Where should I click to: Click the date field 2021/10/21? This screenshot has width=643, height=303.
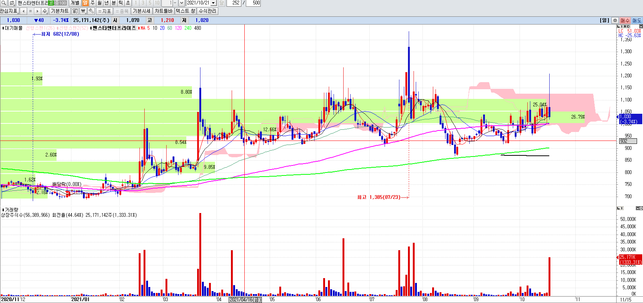click(198, 3)
